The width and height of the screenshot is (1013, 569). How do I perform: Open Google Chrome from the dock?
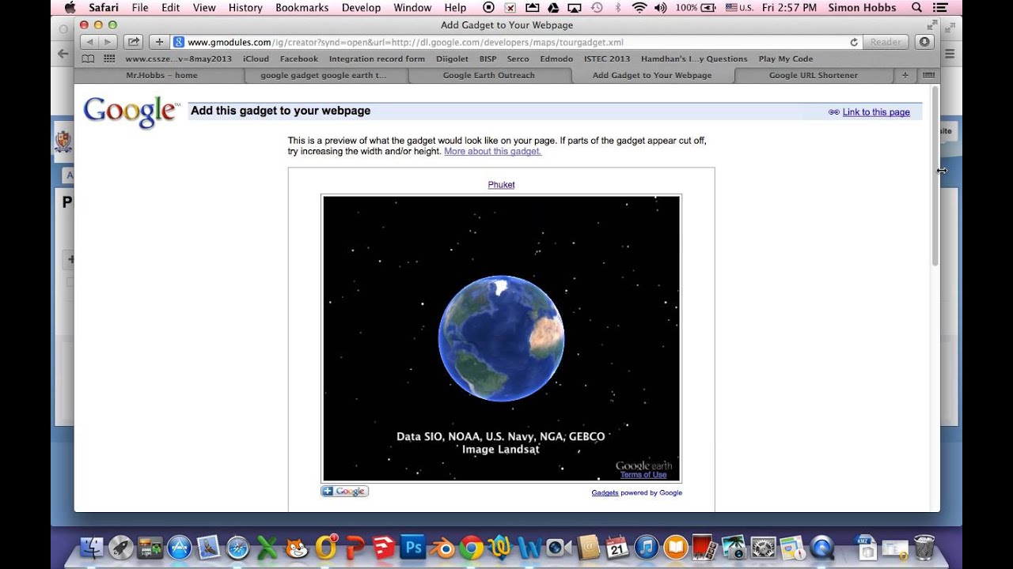pos(472,547)
